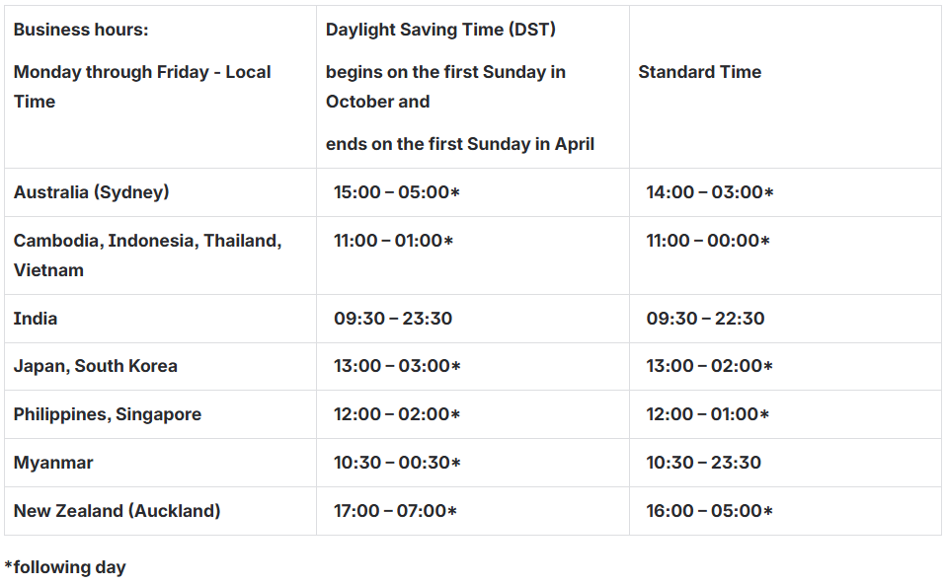Click the Sydney DST hours 15:00 – 05:00
The image size is (945, 584).
point(397,192)
